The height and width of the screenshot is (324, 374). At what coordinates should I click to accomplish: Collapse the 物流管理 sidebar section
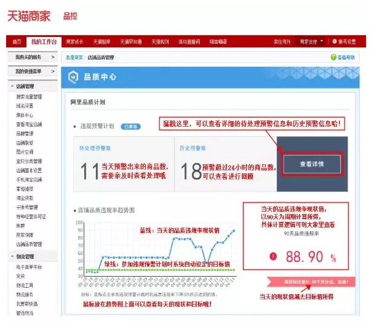tap(12, 256)
